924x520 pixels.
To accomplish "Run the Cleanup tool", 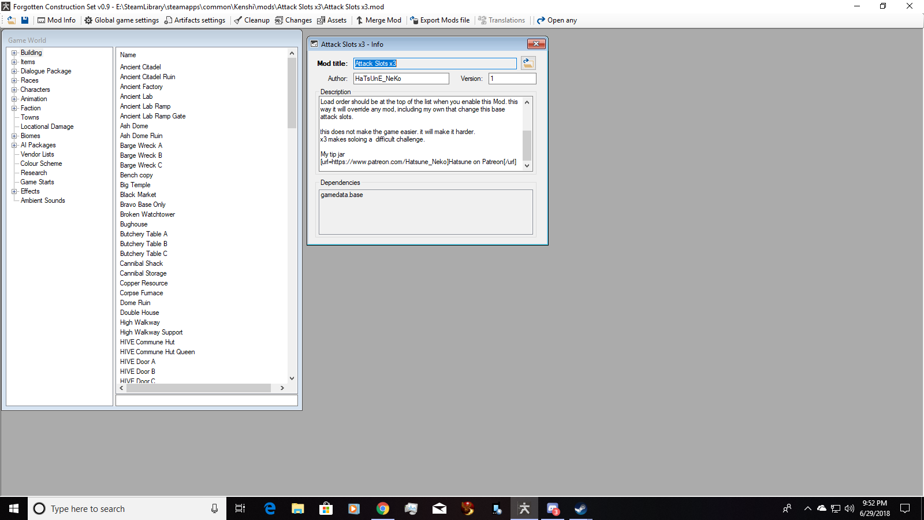I will click(x=252, y=20).
